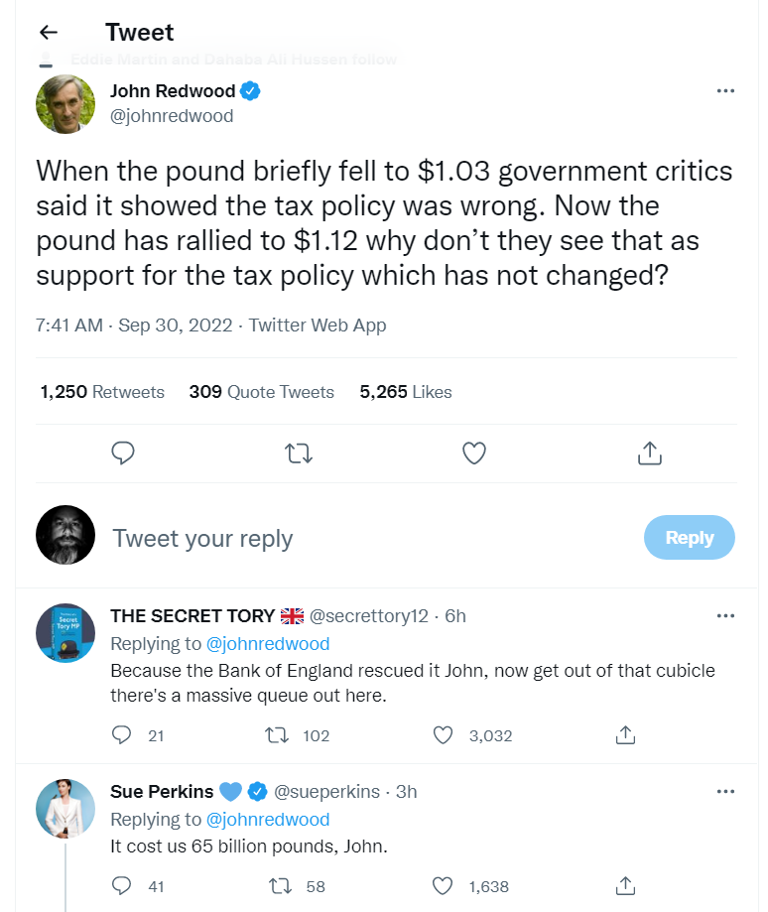
Task: Like John Redwood's main tweet
Action: (x=474, y=454)
